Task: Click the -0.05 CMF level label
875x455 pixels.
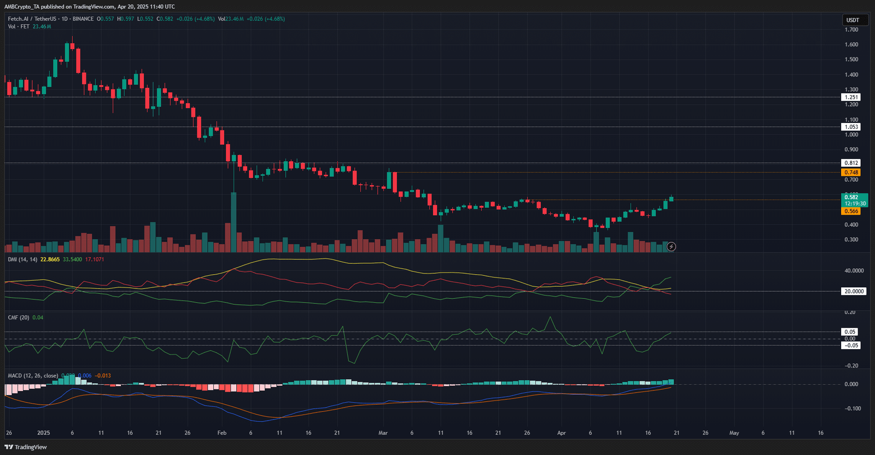Action: (x=850, y=345)
